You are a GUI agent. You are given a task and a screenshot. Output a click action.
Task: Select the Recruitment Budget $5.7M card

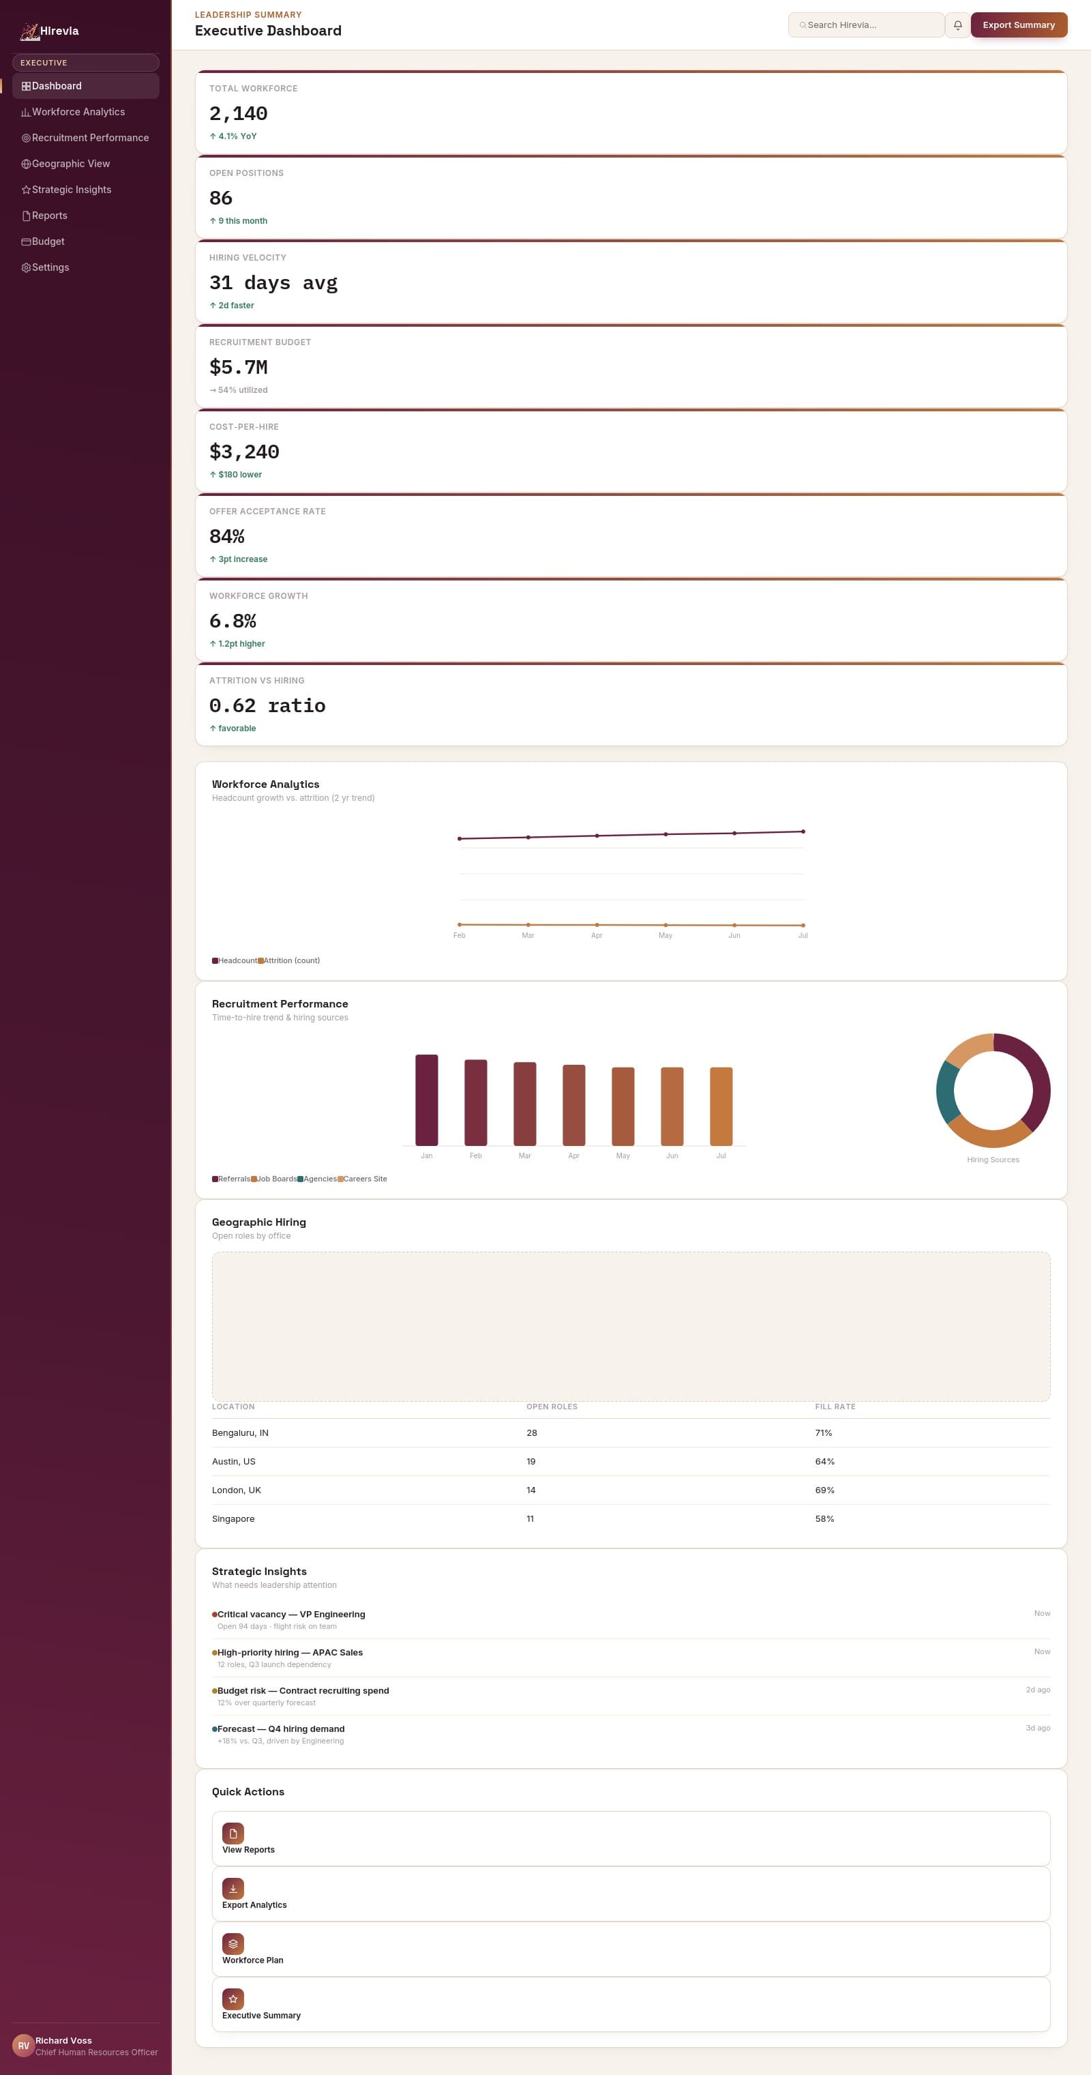pos(631,366)
